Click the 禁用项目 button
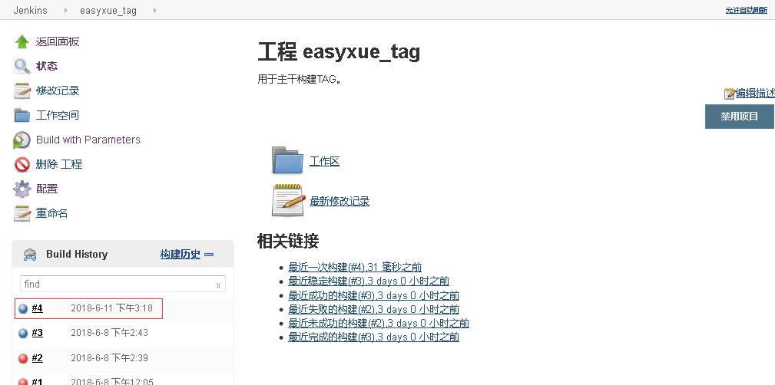 click(x=740, y=117)
